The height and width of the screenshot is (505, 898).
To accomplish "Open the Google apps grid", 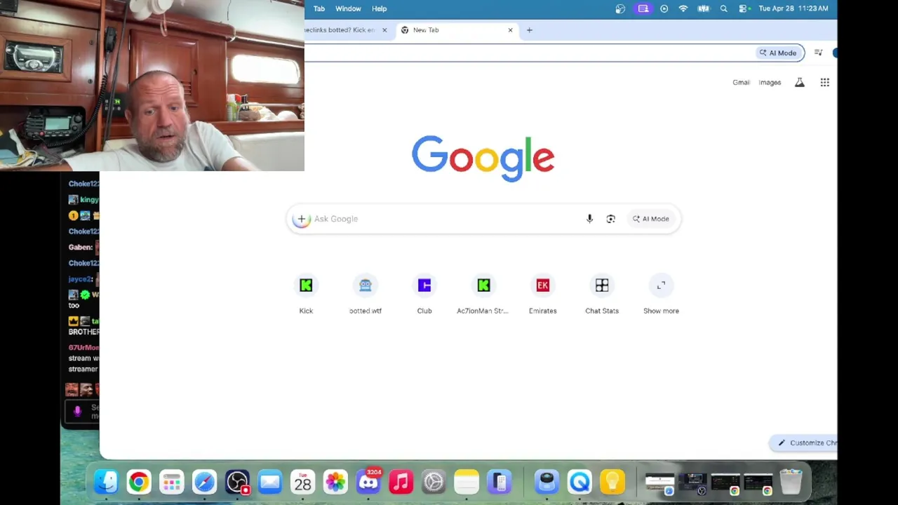I will 825,83.
